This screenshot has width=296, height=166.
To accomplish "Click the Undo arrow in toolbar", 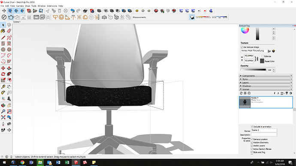I will 72,11.
